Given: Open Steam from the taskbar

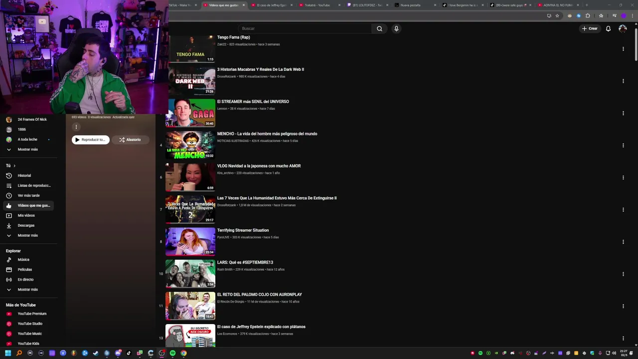Looking at the screenshot, I should click(96, 353).
